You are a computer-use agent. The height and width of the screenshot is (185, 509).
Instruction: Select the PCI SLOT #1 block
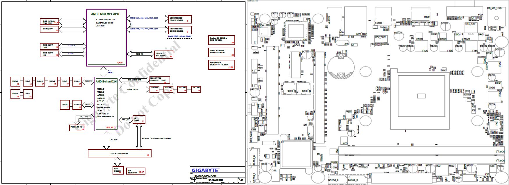[x=77, y=128]
